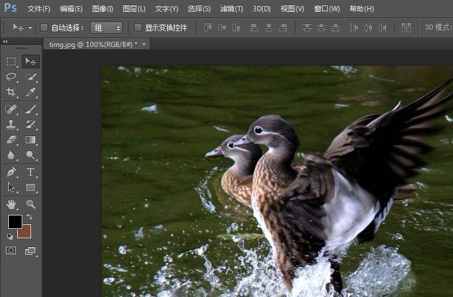The height and width of the screenshot is (297, 453).
Task: Align left edges of layers
Action: tap(254, 28)
